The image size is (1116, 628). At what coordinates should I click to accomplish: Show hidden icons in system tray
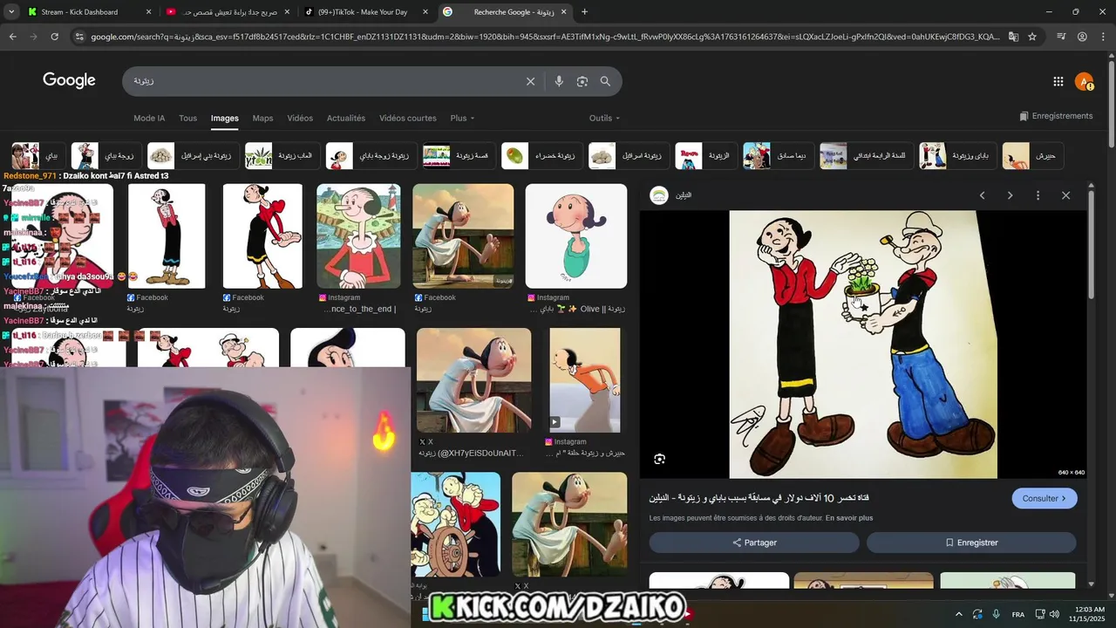(x=959, y=614)
